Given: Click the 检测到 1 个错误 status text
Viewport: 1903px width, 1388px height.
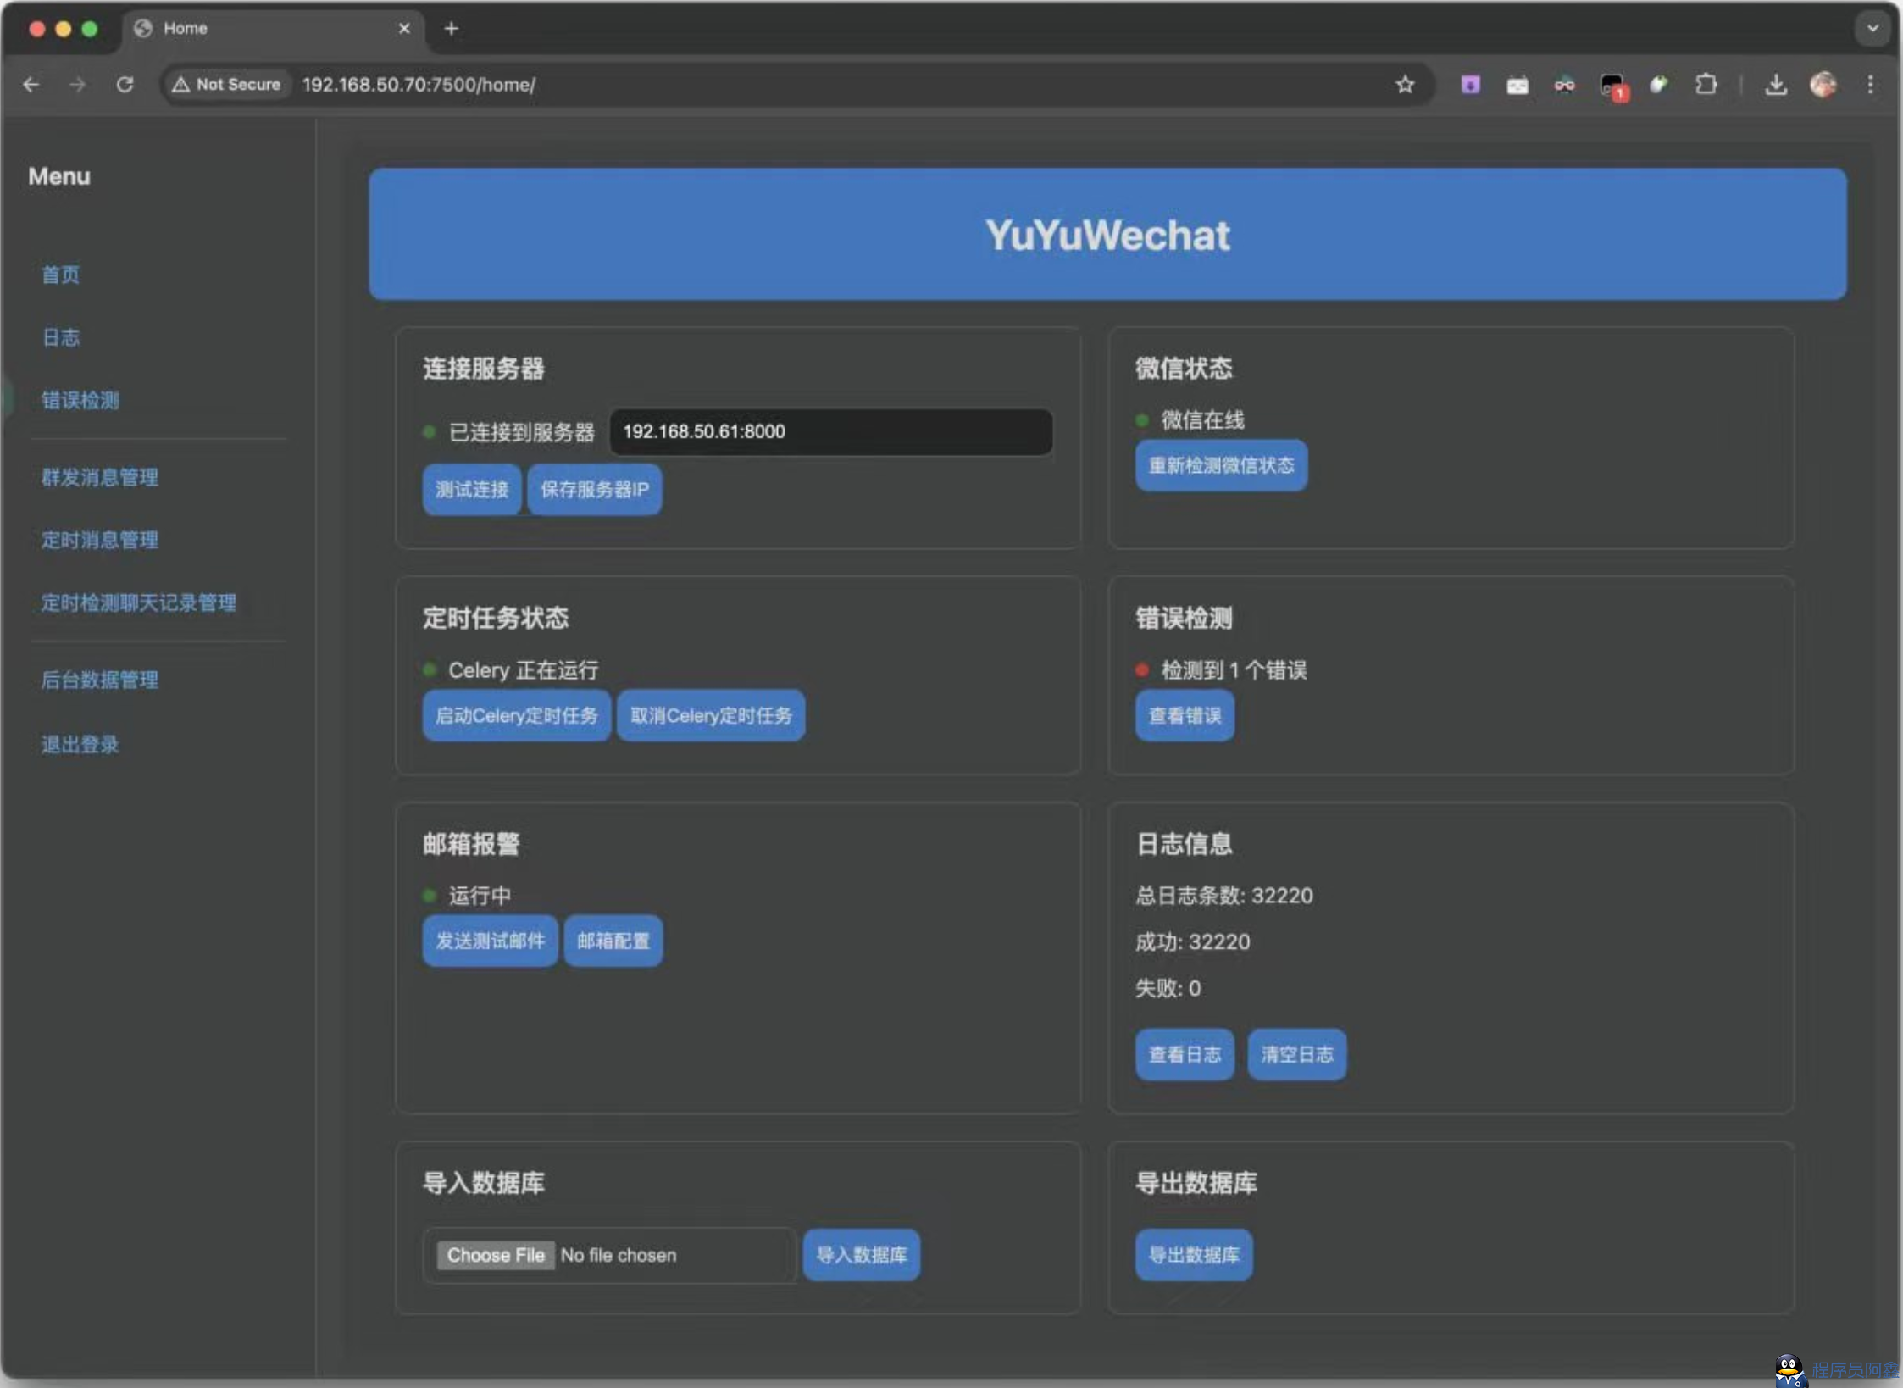Looking at the screenshot, I should point(1234,670).
